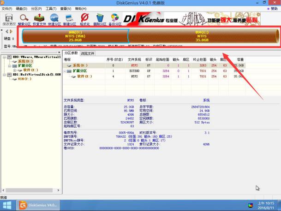Click the sponsor link at top right
281x211 pixels.
pos(272,9)
